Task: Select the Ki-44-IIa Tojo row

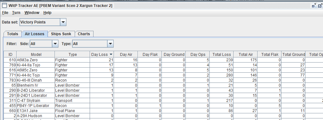Action: point(163,65)
